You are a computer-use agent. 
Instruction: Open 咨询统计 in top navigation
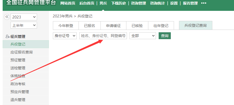158,3
